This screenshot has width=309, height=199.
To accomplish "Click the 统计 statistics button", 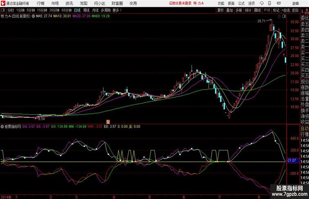I will [x=248, y=10].
